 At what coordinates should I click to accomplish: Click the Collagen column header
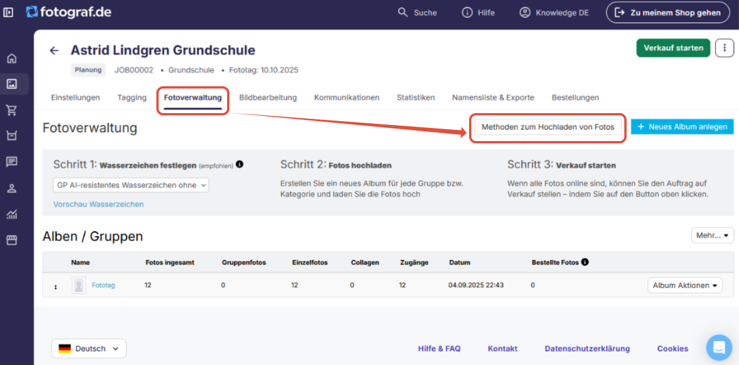click(365, 263)
